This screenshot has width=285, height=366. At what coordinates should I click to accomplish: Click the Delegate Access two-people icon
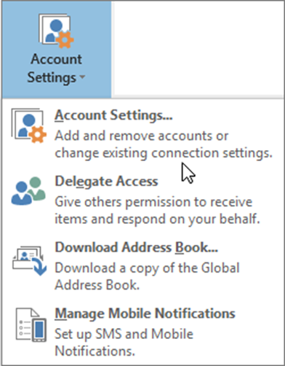[28, 191]
